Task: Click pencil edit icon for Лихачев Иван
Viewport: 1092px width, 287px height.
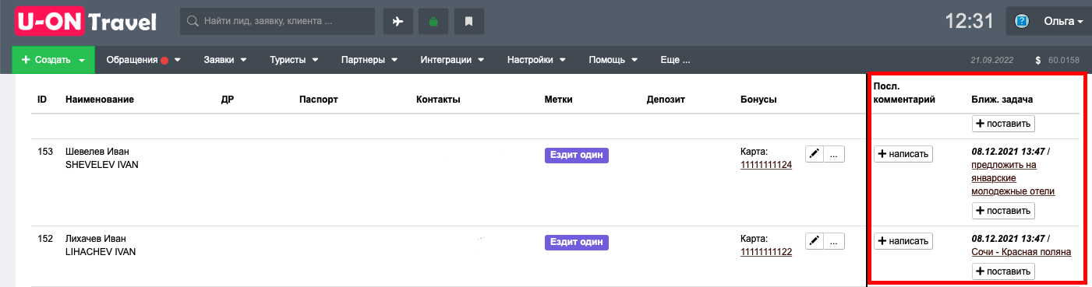Action: (x=814, y=241)
